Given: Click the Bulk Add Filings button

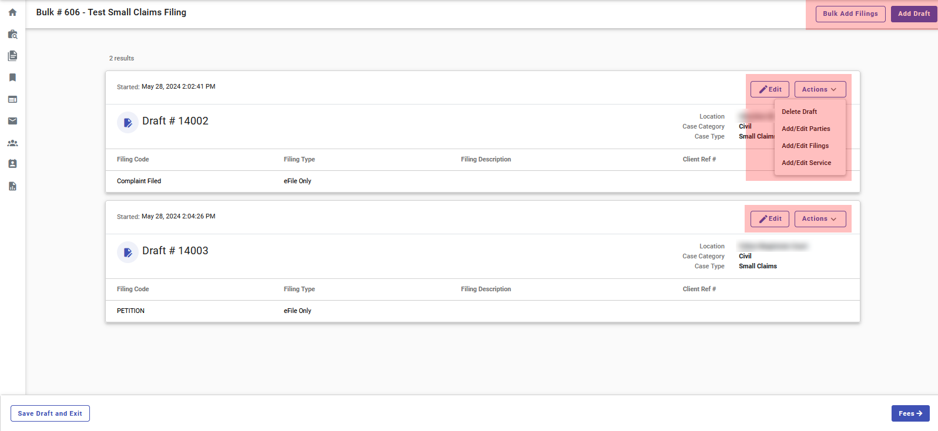Looking at the screenshot, I should pyautogui.click(x=850, y=14).
